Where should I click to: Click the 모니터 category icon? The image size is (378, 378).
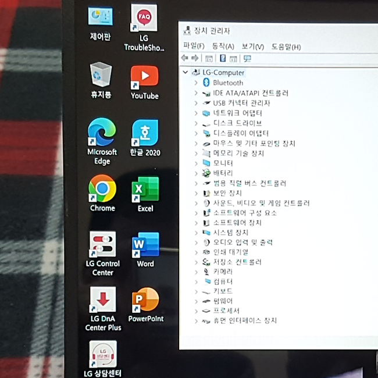(206, 163)
